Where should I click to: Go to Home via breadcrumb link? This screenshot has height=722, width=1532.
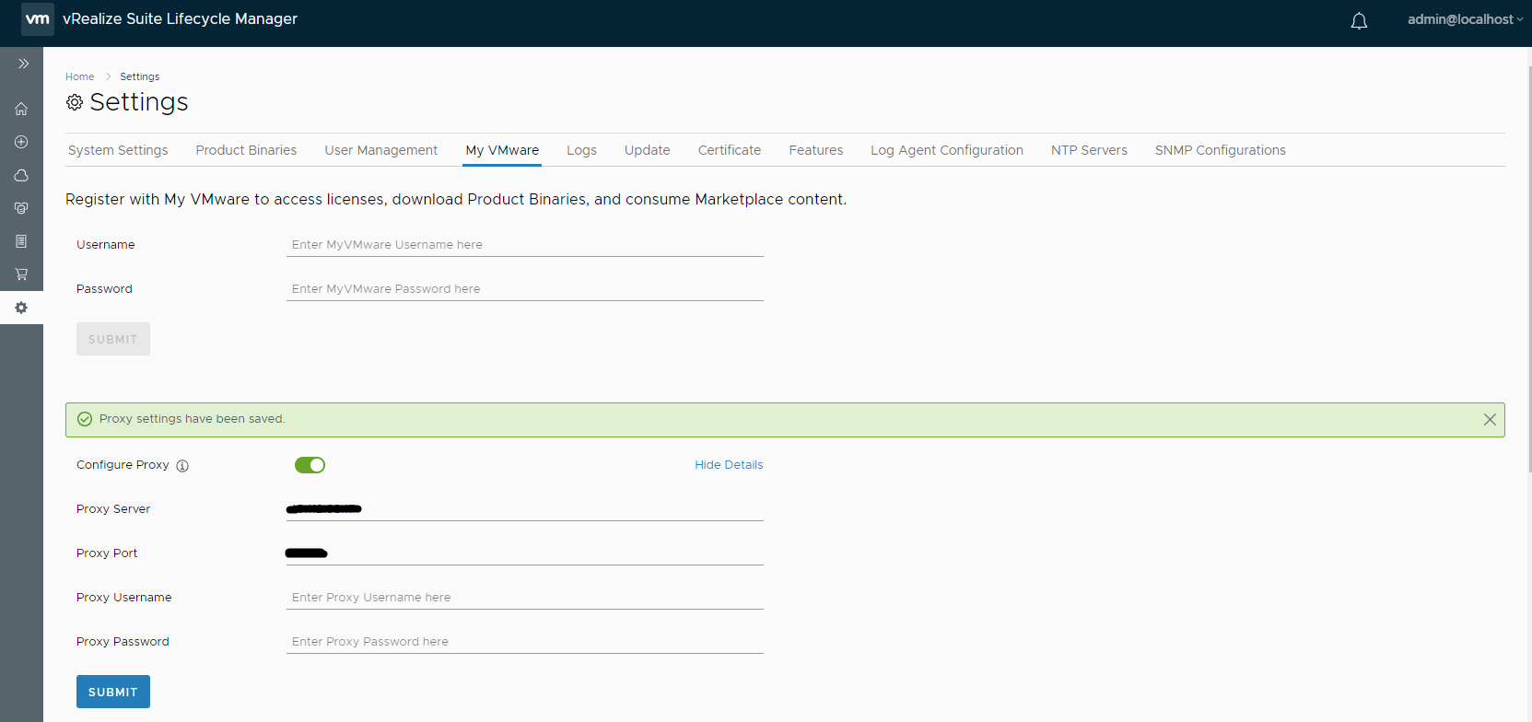pos(79,76)
